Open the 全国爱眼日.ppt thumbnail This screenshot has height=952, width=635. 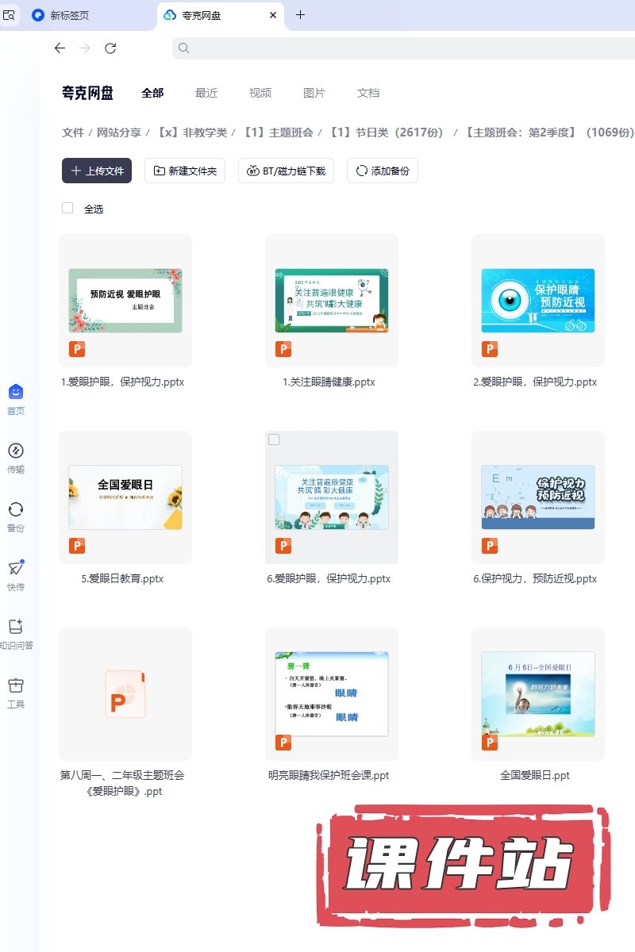(x=537, y=694)
